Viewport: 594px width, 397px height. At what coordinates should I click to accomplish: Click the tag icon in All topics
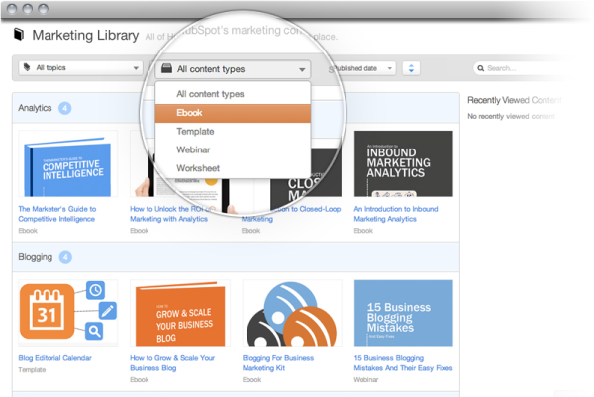(x=27, y=68)
